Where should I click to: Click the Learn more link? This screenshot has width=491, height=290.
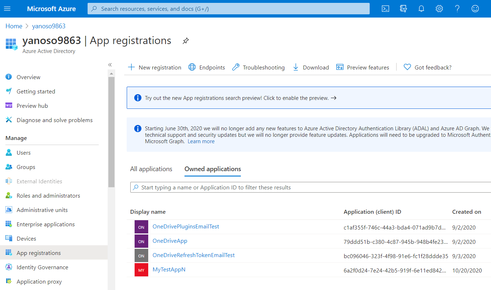click(x=201, y=141)
